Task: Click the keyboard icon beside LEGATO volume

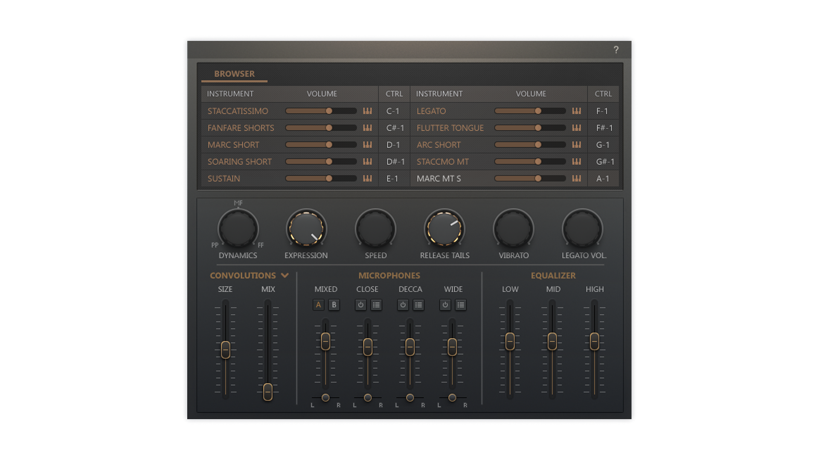Action: pos(576,111)
